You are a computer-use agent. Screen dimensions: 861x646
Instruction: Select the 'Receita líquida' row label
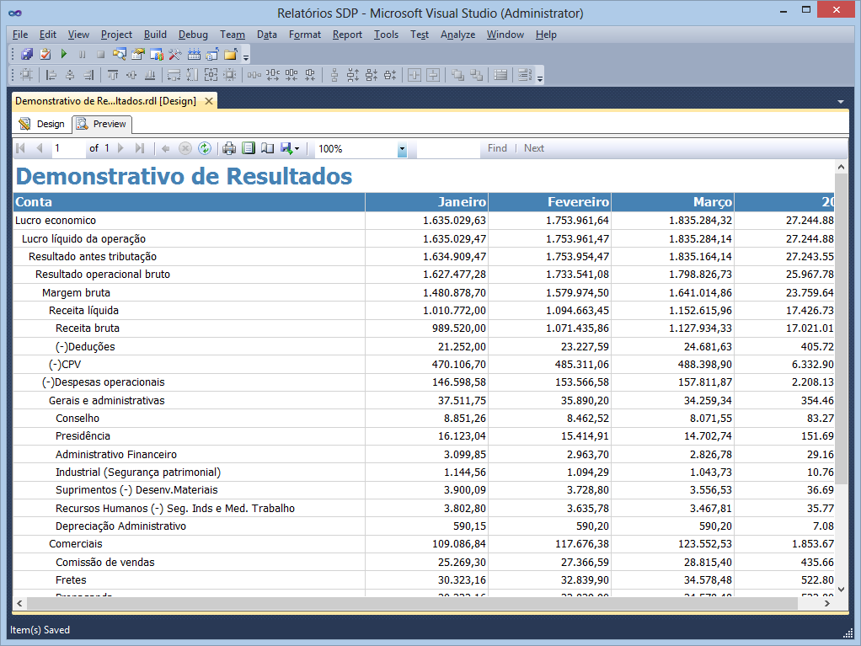(83, 311)
